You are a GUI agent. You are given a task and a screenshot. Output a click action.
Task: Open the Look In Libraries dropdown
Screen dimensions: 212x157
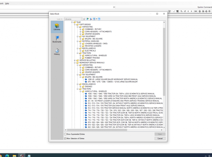(73, 19)
